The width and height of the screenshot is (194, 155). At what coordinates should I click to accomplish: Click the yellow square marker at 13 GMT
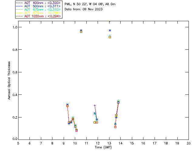pos(110,37)
